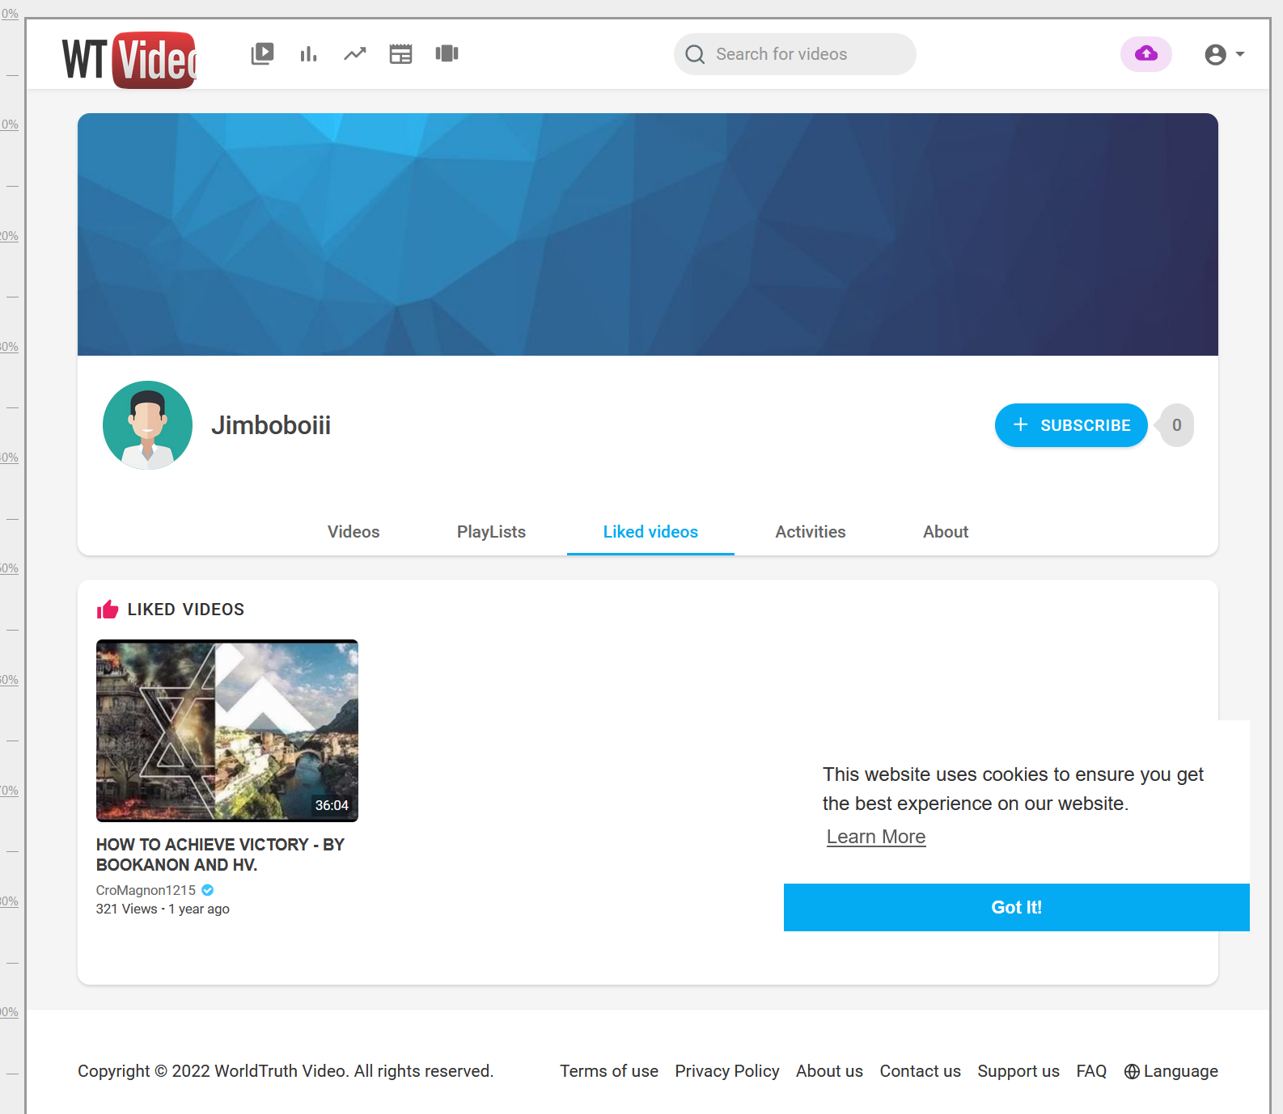Switch to the Activities tab
Viewport: 1283px width, 1114px height.
pyautogui.click(x=811, y=532)
